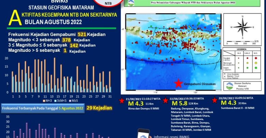Click the 28/08/2022 16:09:56 WITA timestamp
This screenshot has width=266, height=138.
coord(236,98)
